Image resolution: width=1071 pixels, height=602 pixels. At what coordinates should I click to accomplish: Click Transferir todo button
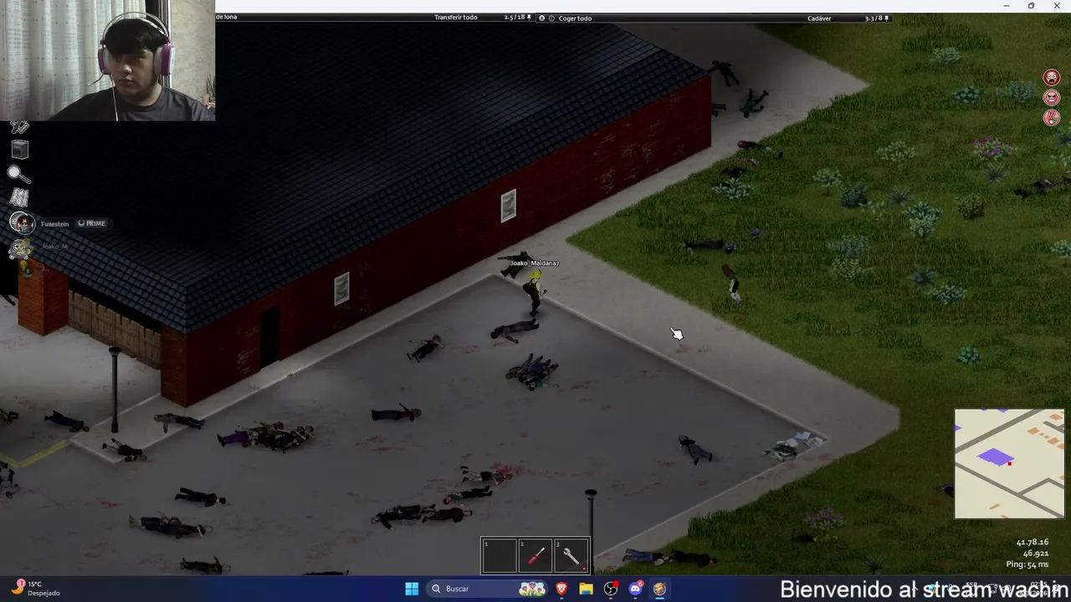[456, 18]
